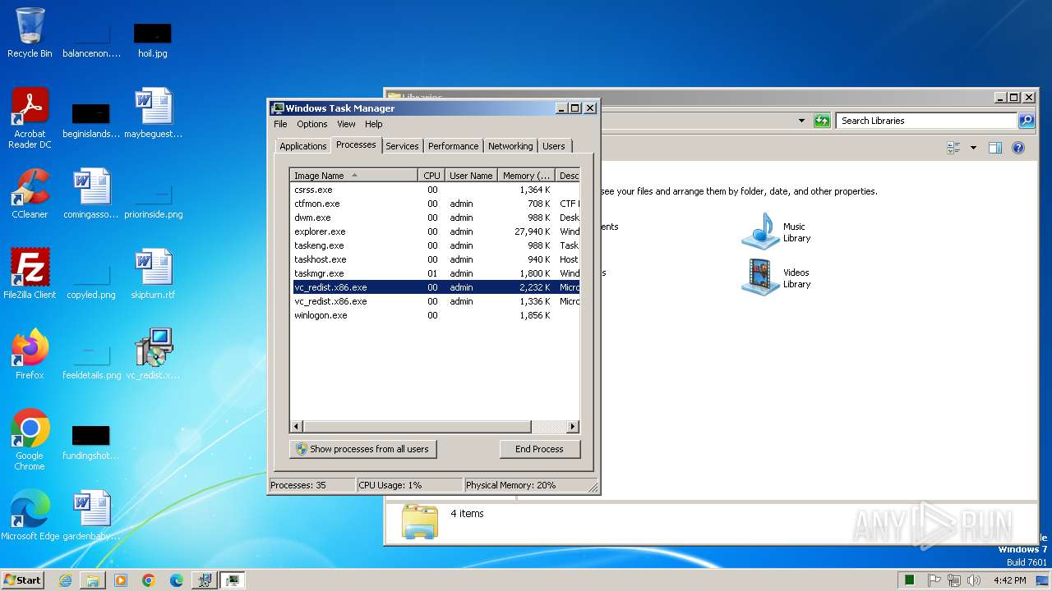Switch to the Applications tab
Image resolution: width=1052 pixels, height=591 pixels.
pyautogui.click(x=302, y=146)
